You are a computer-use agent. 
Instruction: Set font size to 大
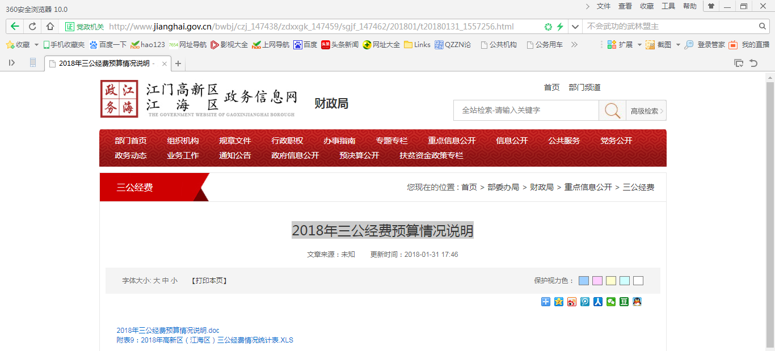point(157,280)
